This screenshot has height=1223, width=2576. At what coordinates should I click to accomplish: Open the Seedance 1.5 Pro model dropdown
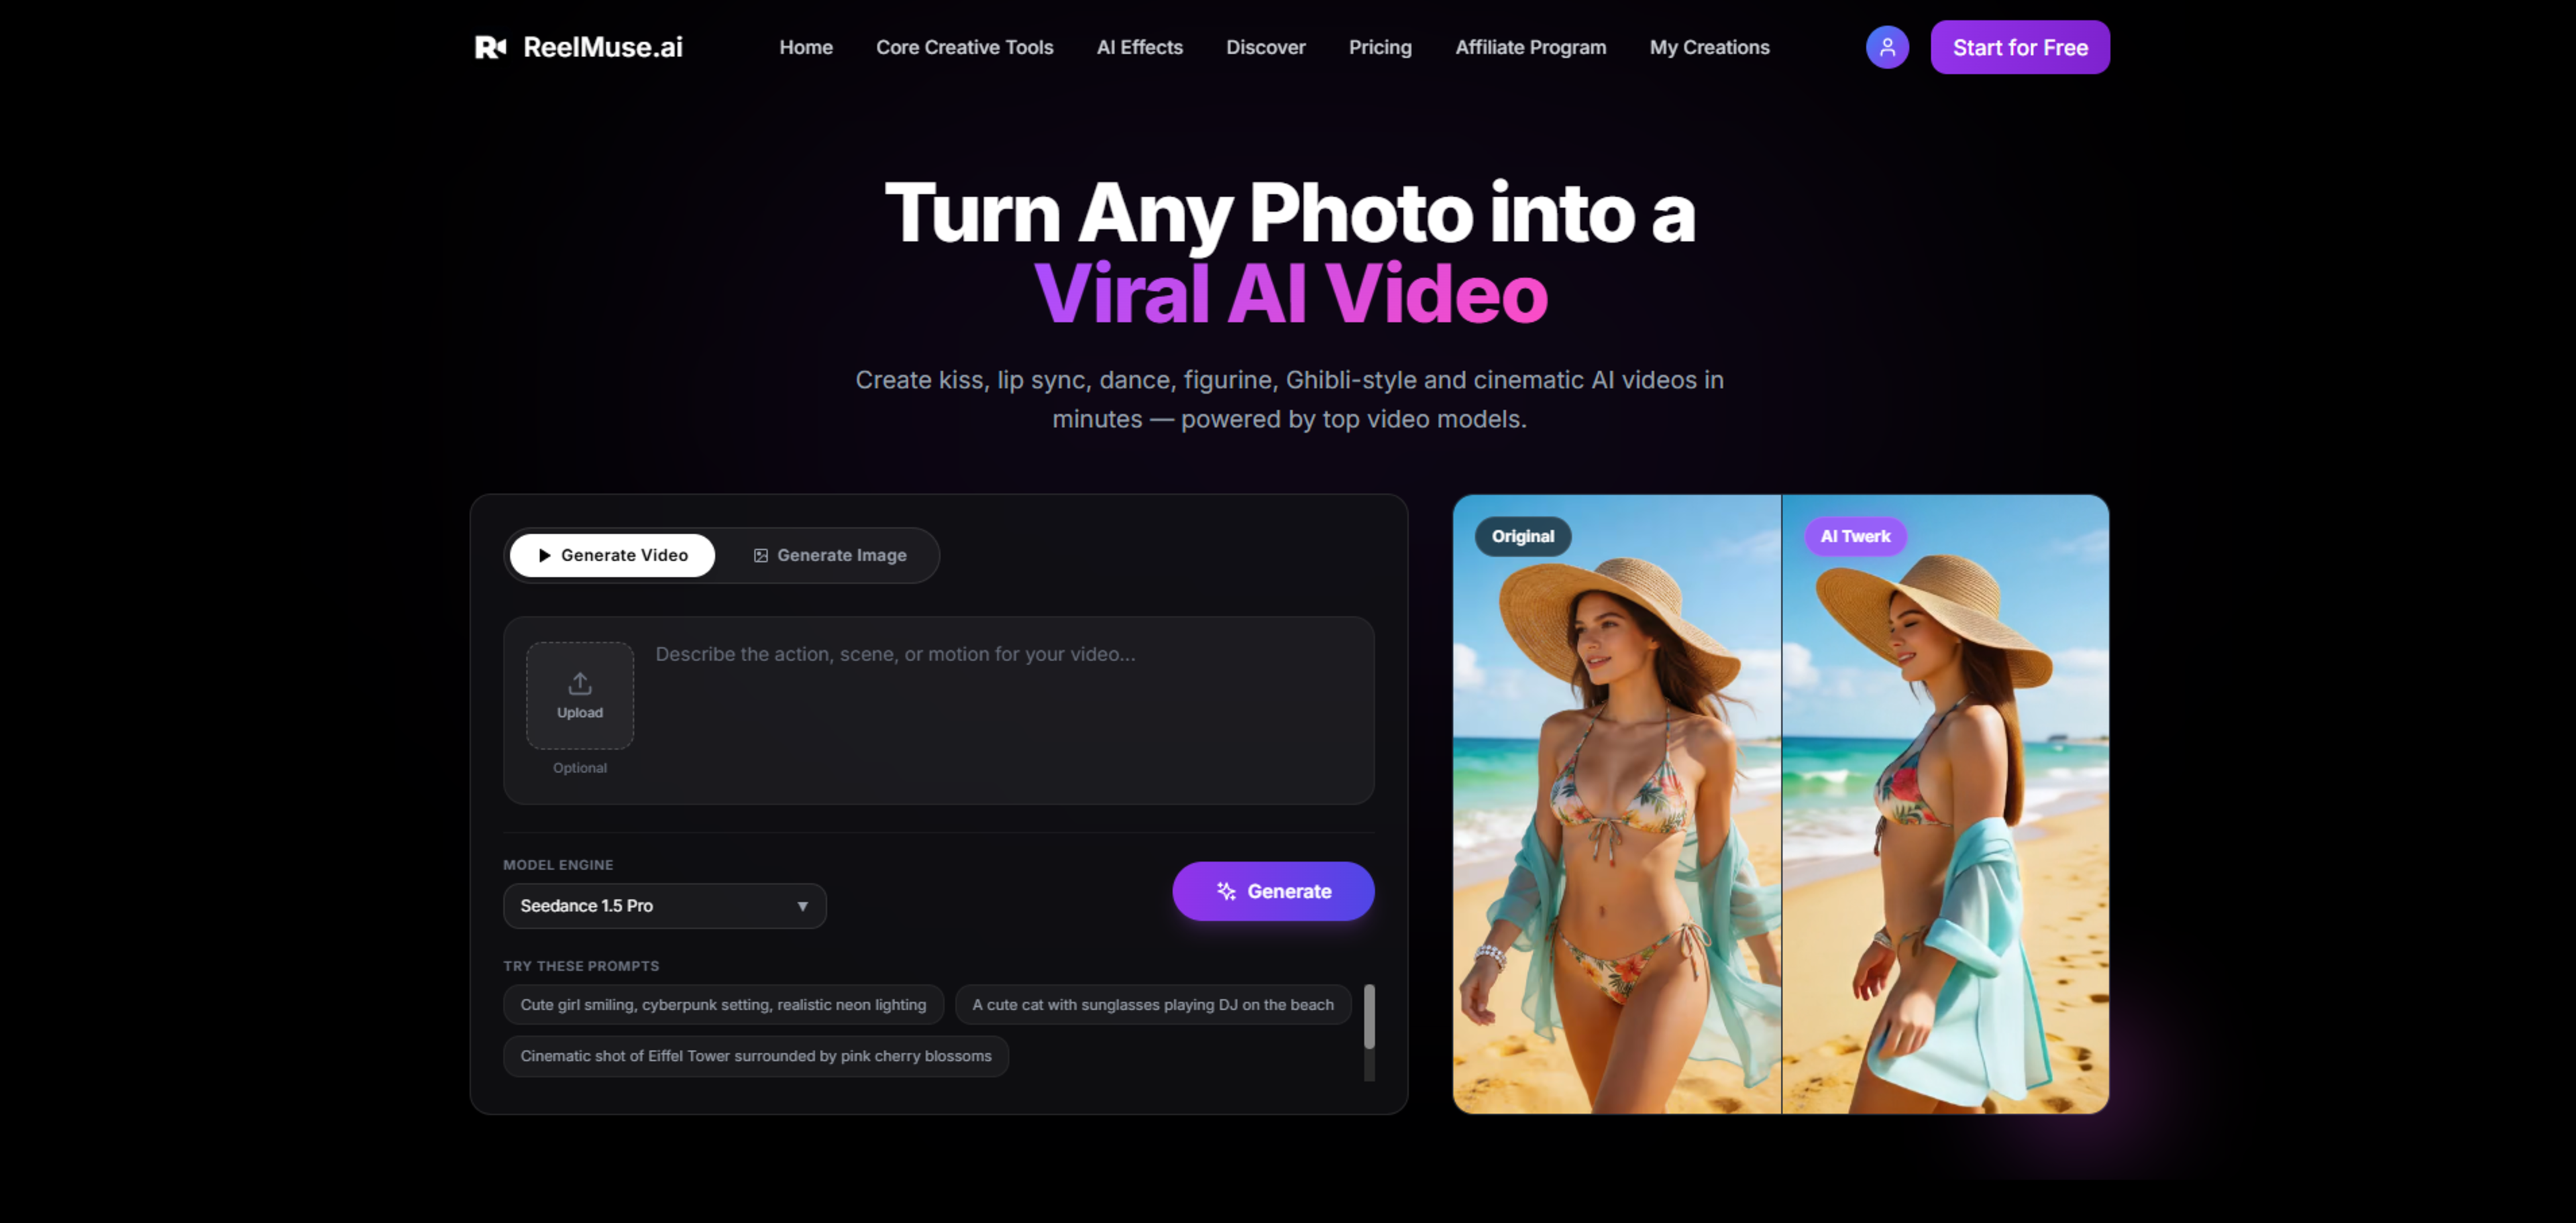pyautogui.click(x=664, y=907)
